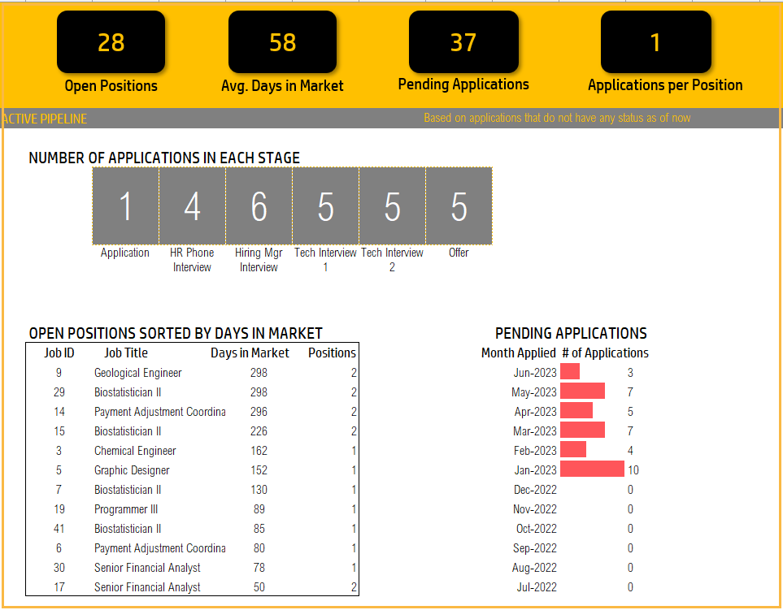783x610 pixels.
Task: Select the Days in Market value 162
Action: coord(259,451)
